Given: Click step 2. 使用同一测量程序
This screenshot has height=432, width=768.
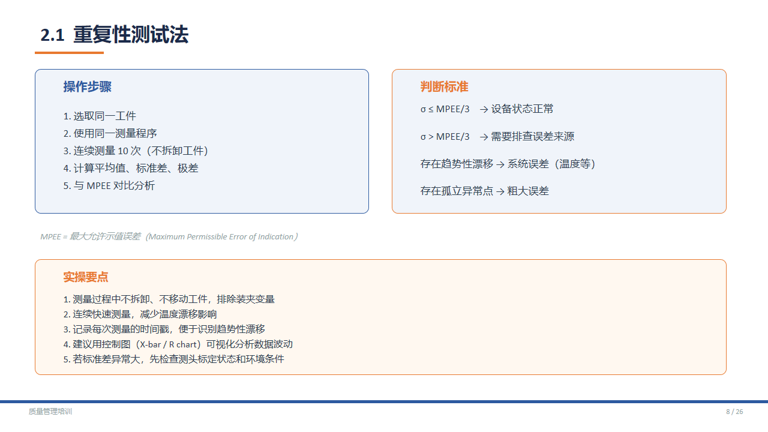Looking at the screenshot, I should pos(110,134).
